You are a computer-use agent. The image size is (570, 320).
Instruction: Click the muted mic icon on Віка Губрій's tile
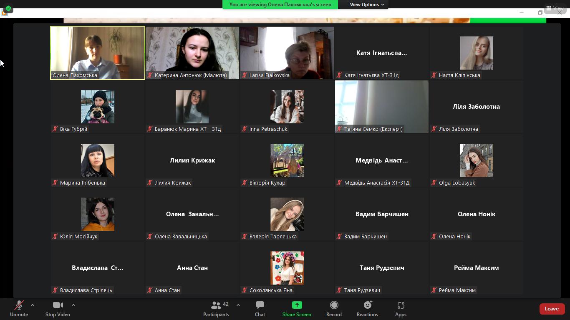tap(55, 129)
